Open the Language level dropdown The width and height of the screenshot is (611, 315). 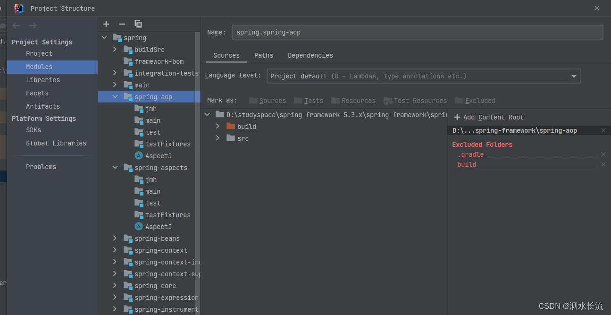[x=424, y=76]
